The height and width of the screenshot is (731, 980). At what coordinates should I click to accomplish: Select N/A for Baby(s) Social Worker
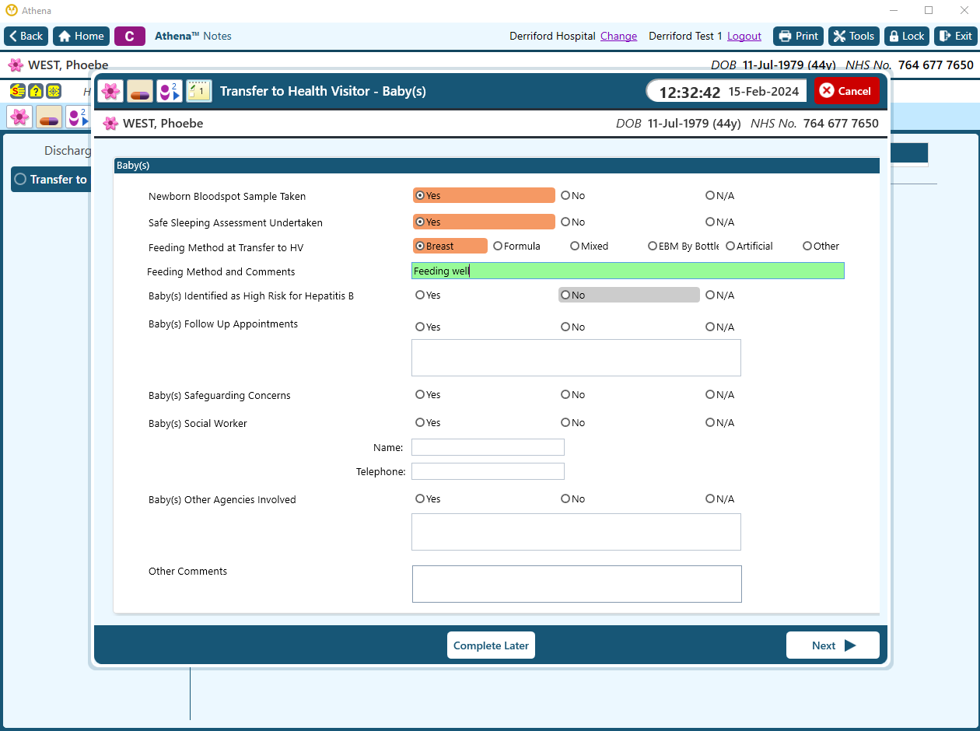(x=720, y=423)
